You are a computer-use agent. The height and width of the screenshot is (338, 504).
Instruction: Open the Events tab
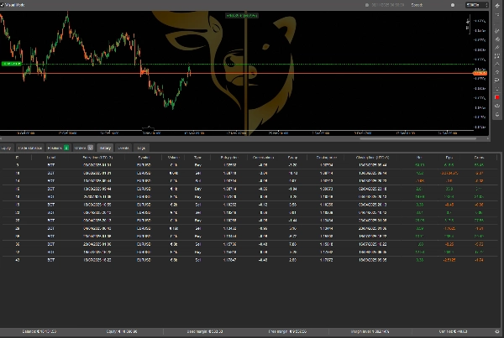pyautogui.click(x=123, y=148)
